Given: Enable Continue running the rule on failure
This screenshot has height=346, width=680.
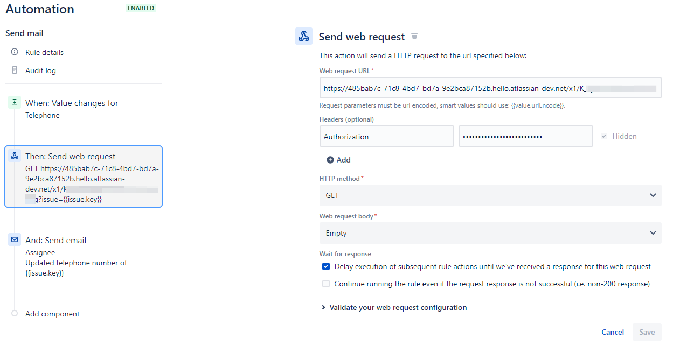Looking at the screenshot, I should click(326, 284).
